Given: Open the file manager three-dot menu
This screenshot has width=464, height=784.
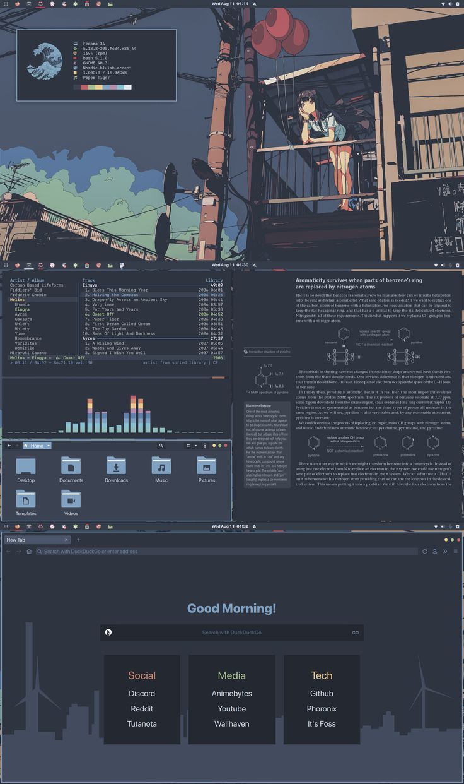Looking at the screenshot, I should point(205,446).
